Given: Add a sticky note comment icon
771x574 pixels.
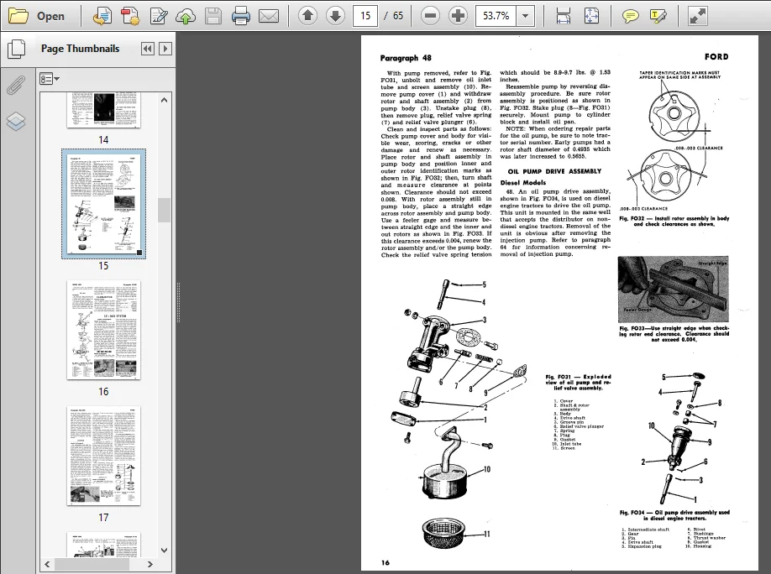Looking at the screenshot, I should click(631, 16).
